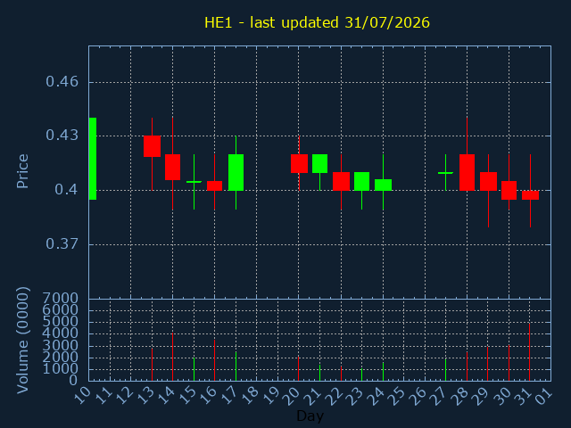Select the tall green candlestick at day 10
The image size is (571, 428).
[x=93, y=159]
